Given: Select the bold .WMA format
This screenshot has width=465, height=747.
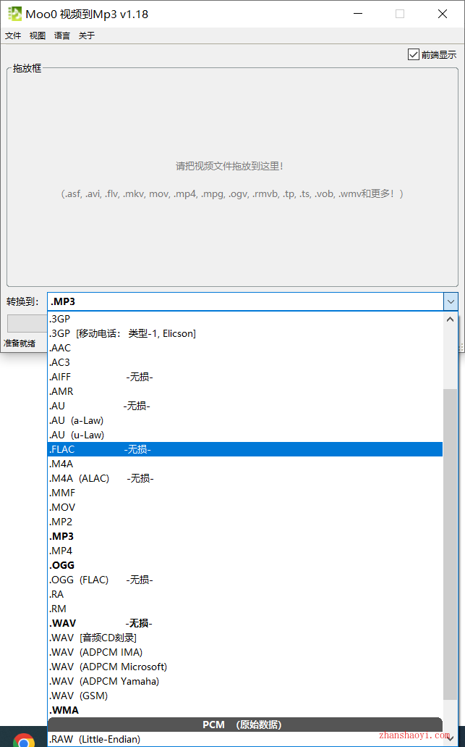Looking at the screenshot, I should point(245,710).
